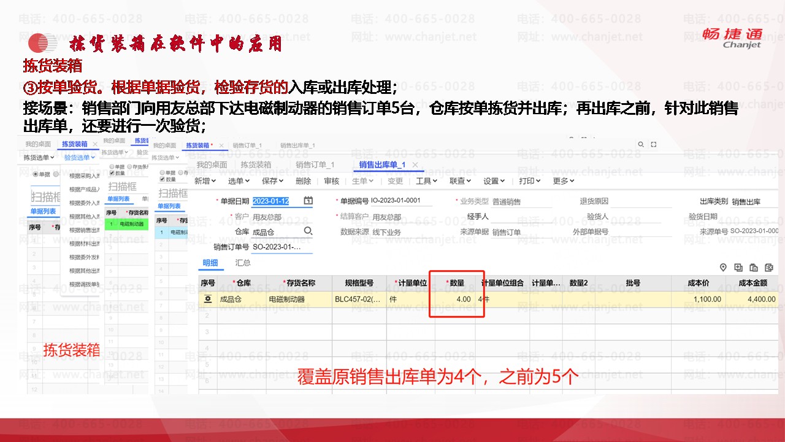Click the 规格型号 cell BLC457-02
Viewport: 785px width, 442px height.
(358, 300)
